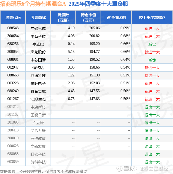Screen dimensions: 173x174
Task: Click 新进十大 in 广钢气体 row
Action: (x=152, y=28)
